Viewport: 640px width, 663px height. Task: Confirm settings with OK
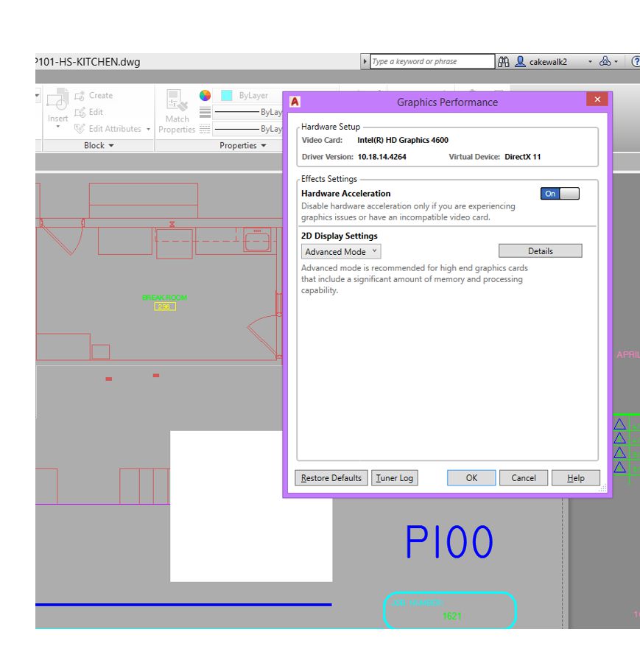470,477
